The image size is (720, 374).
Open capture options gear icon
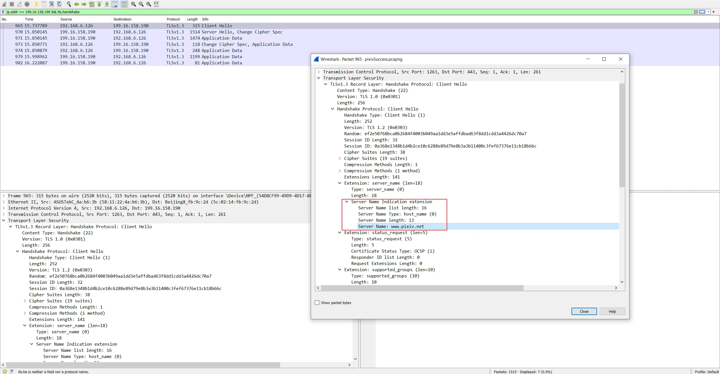(27, 4)
